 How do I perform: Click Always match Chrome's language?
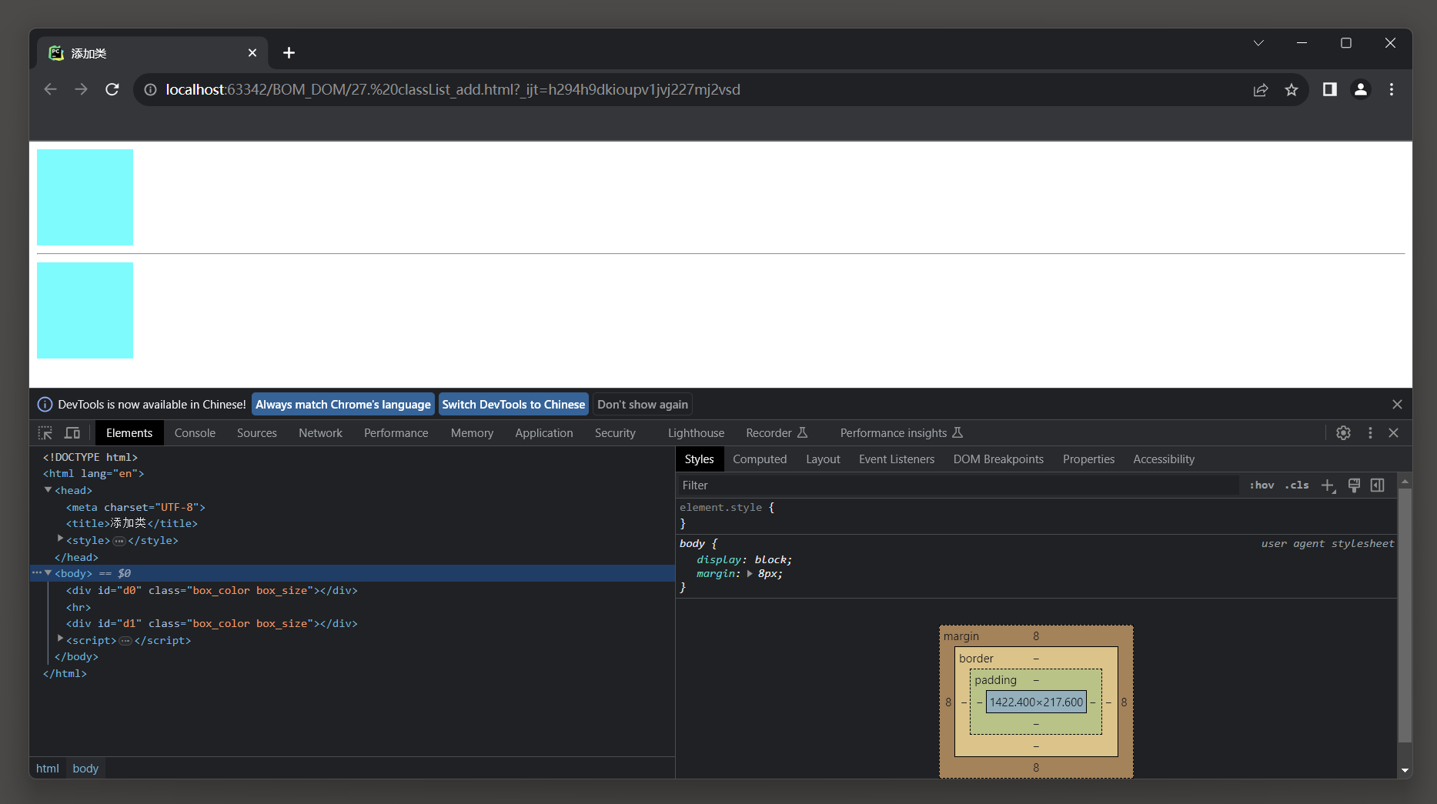[343, 405]
